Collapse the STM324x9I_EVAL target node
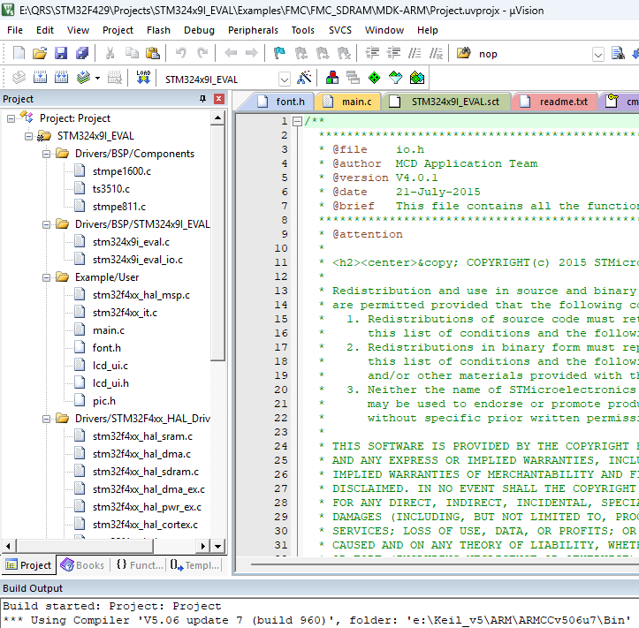 [x=28, y=136]
